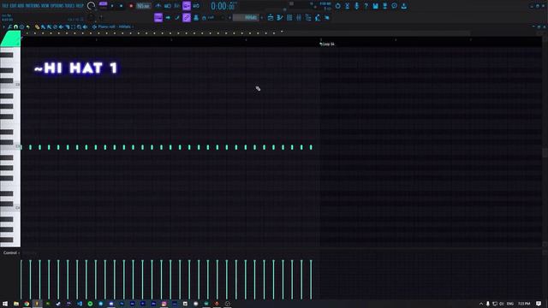Open the piano roll wrench tools menu
Screen dimensions: 548x308
tap(9, 27)
